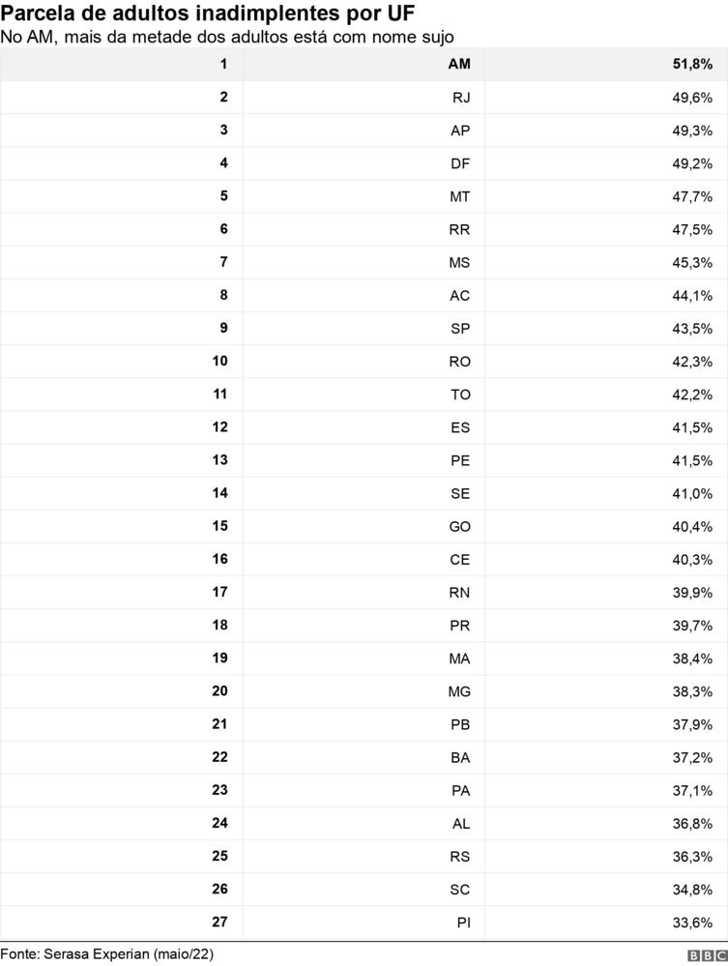Select the RS state cell
728x966 pixels.
click(x=460, y=856)
